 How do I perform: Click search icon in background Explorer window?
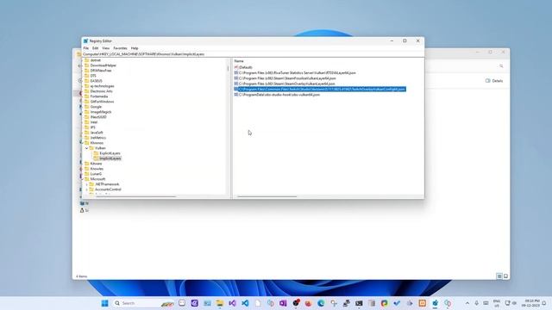501,66
